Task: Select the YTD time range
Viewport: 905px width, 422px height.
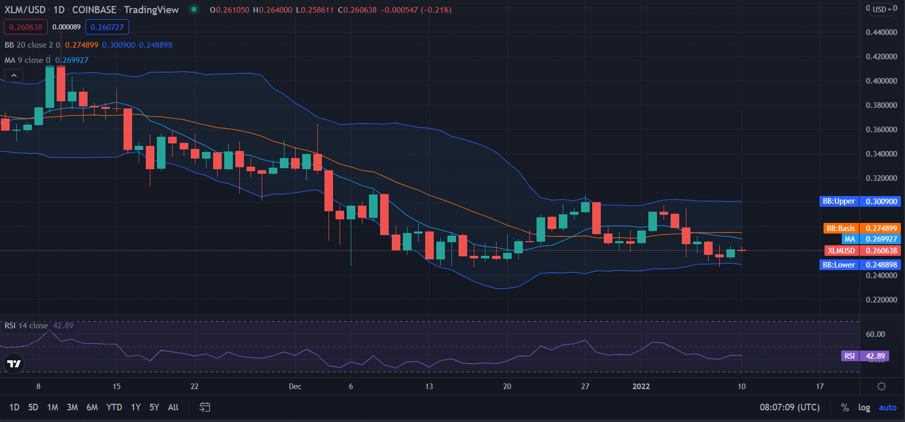Action: pos(114,407)
